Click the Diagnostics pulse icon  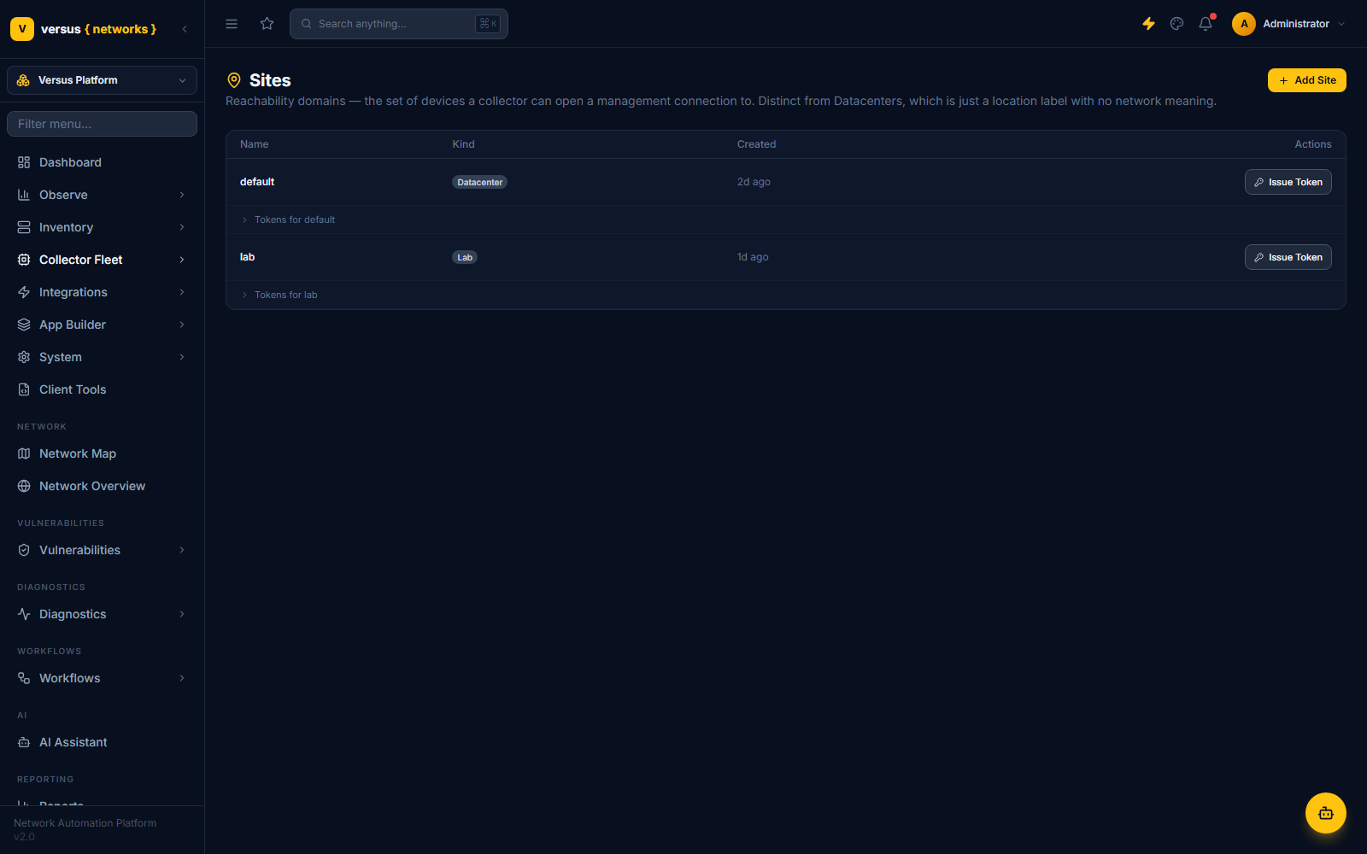pos(24,614)
